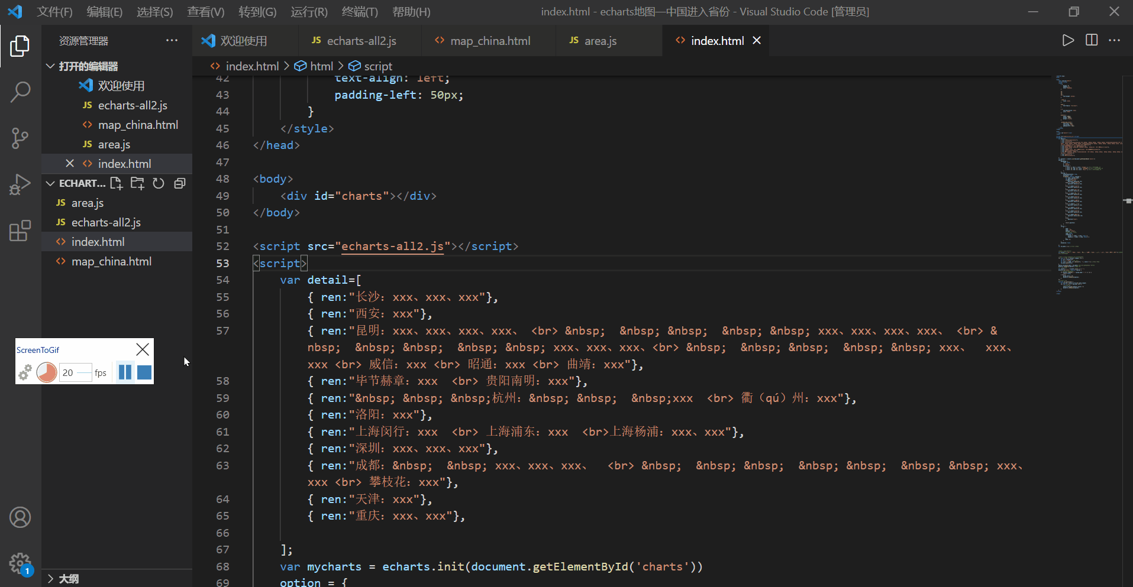Select echarts-all2.js in open editors
The image size is (1133, 587).
click(x=117, y=105)
